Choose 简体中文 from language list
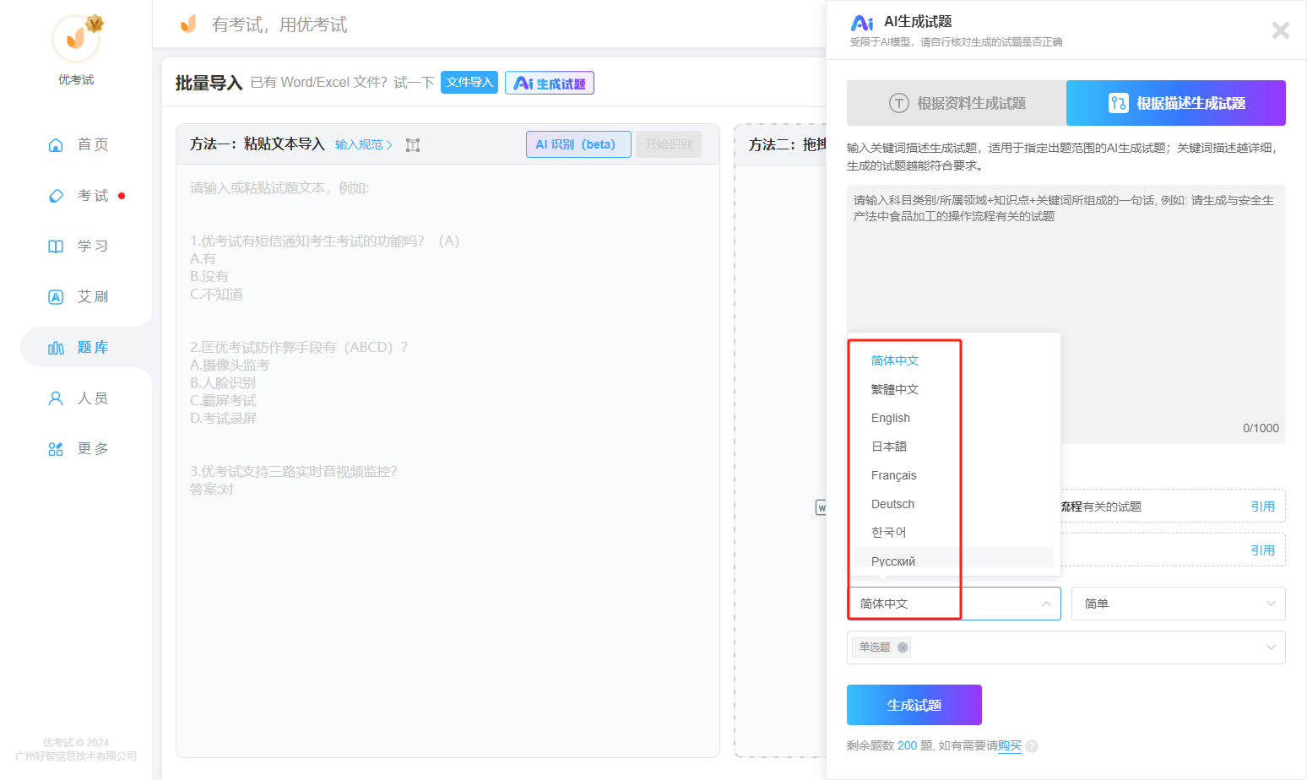The width and height of the screenshot is (1307, 780). [954, 360]
